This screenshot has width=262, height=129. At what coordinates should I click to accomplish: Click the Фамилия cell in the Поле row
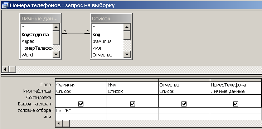[x=81, y=85]
